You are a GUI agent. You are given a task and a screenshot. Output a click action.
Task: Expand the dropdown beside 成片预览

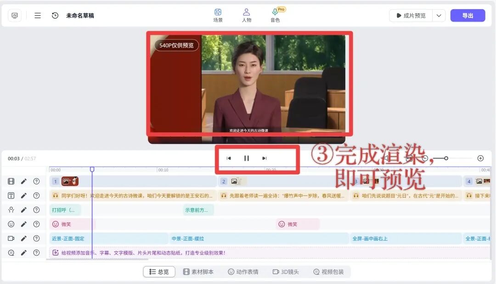click(439, 15)
